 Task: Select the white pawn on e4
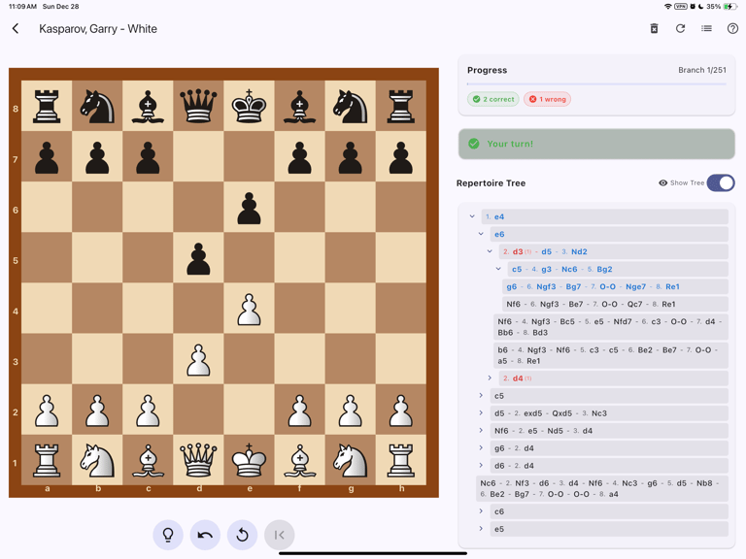click(x=249, y=309)
